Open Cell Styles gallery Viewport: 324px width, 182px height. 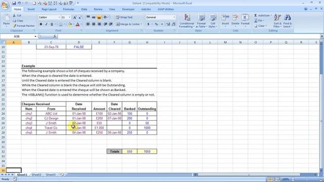coord(213,21)
